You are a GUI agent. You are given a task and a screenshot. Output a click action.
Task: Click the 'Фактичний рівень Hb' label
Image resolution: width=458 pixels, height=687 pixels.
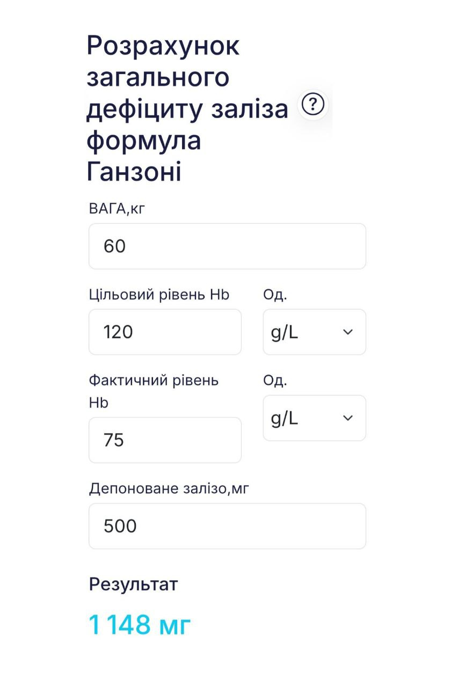click(x=154, y=381)
